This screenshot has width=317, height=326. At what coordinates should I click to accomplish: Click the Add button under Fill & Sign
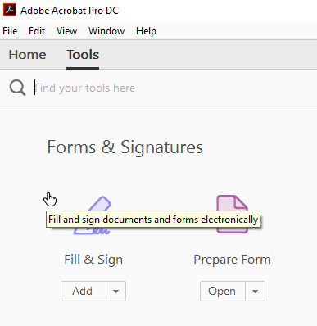[84, 291]
